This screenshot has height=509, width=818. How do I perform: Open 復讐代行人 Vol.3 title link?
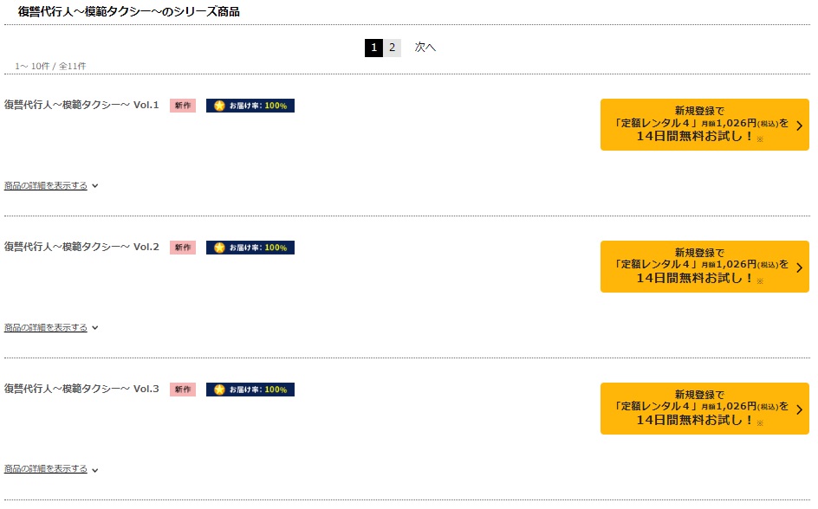(x=81, y=389)
